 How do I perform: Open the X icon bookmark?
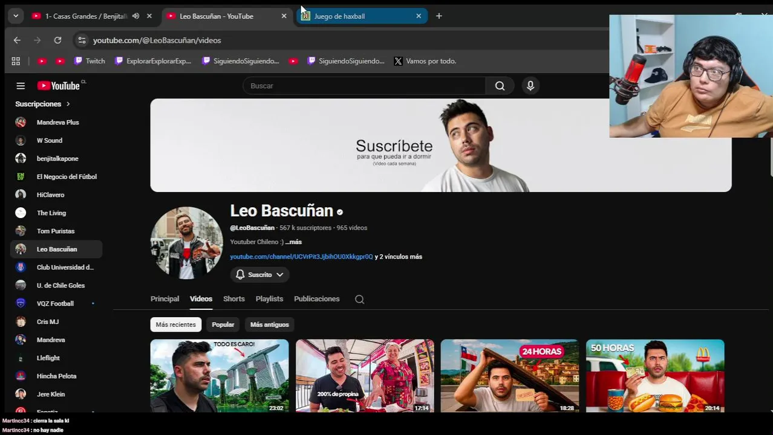398,61
